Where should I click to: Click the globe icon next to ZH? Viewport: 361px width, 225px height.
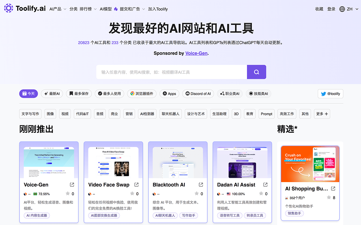coord(342,9)
